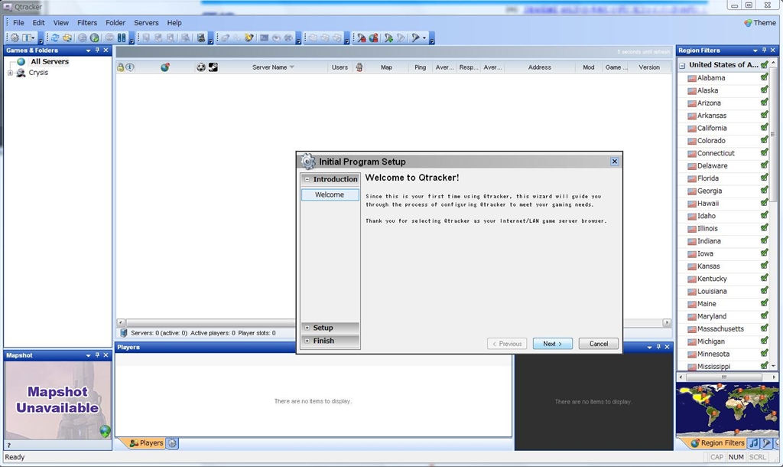Screen dimensions: 783x467
Task: Uncheck the Michigan region filter
Action: [x=765, y=341]
